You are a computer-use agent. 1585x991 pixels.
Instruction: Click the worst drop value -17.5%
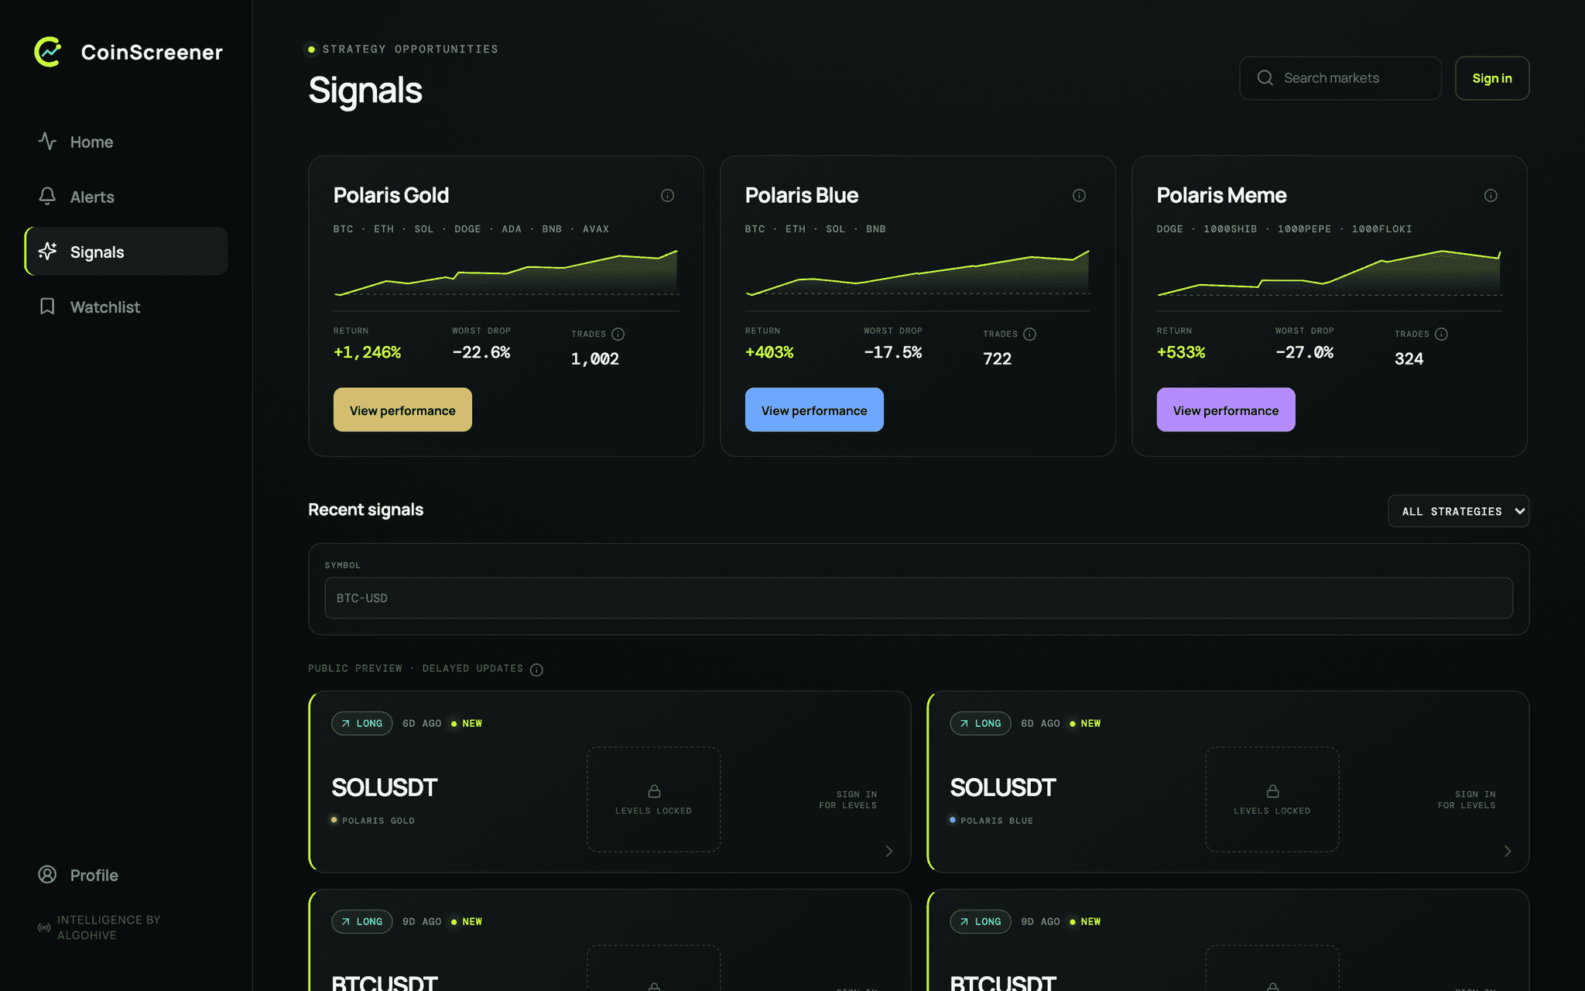click(893, 352)
